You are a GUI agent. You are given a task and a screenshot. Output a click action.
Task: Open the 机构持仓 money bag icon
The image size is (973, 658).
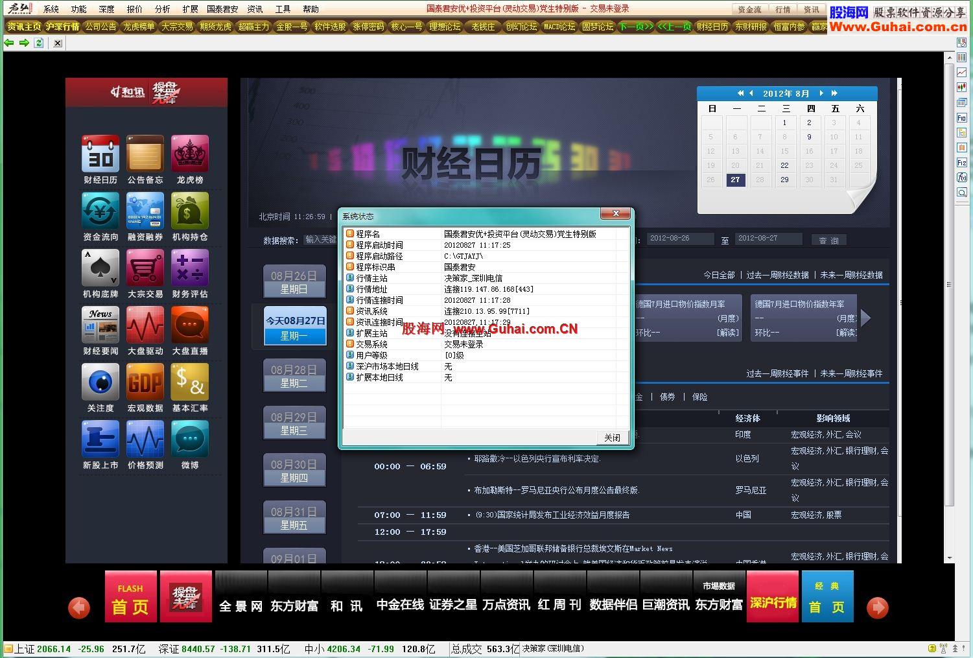190,211
